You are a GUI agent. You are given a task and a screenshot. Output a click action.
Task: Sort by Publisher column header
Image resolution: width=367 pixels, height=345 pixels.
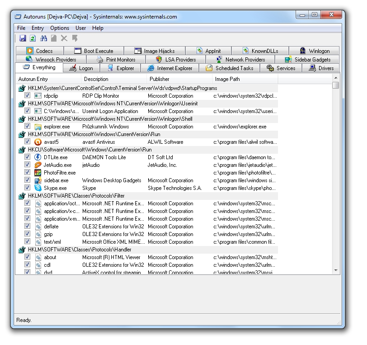(160, 79)
